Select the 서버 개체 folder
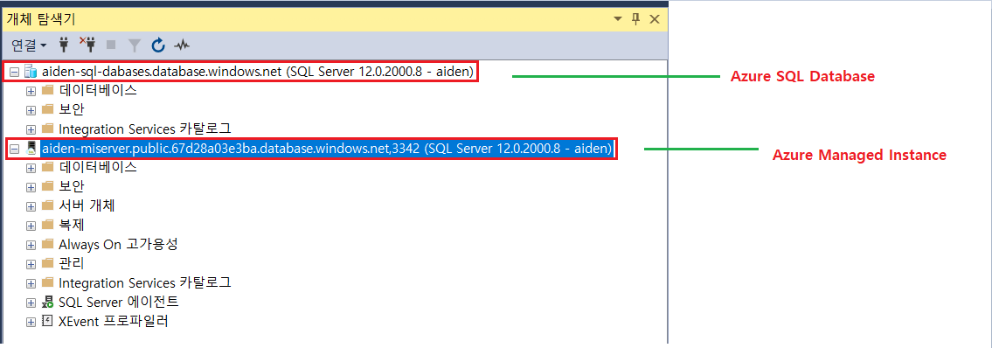 pyautogui.click(x=87, y=205)
